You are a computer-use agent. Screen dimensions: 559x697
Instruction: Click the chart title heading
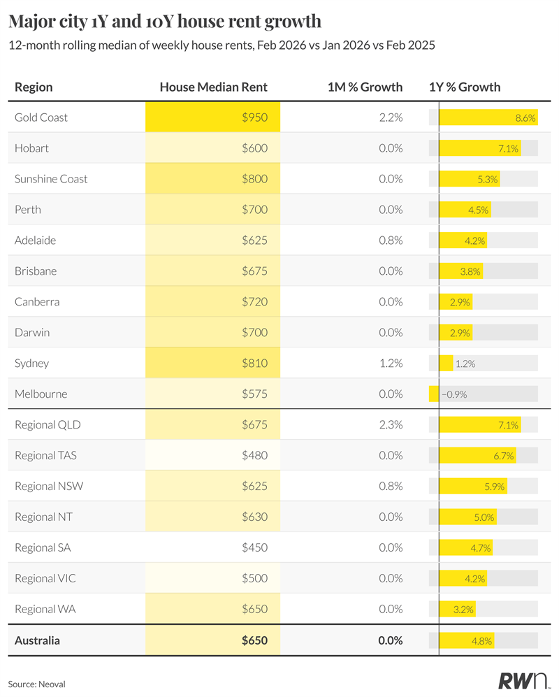tap(165, 22)
